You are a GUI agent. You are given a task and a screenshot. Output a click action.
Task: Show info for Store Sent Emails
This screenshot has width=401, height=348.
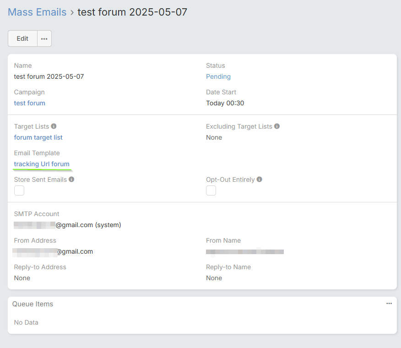point(71,179)
